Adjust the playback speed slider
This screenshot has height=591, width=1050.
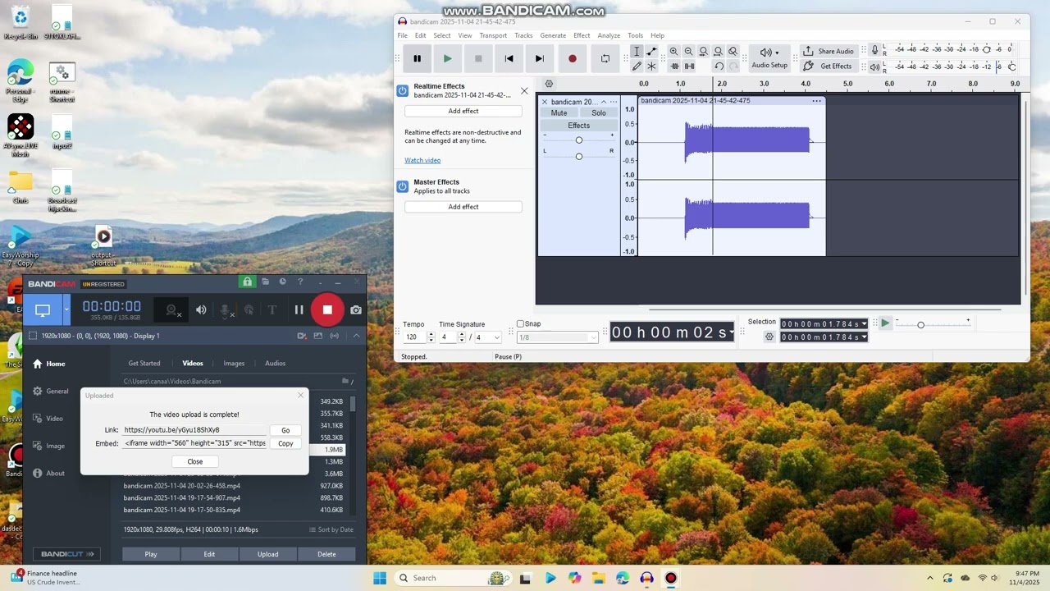point(920,325)
